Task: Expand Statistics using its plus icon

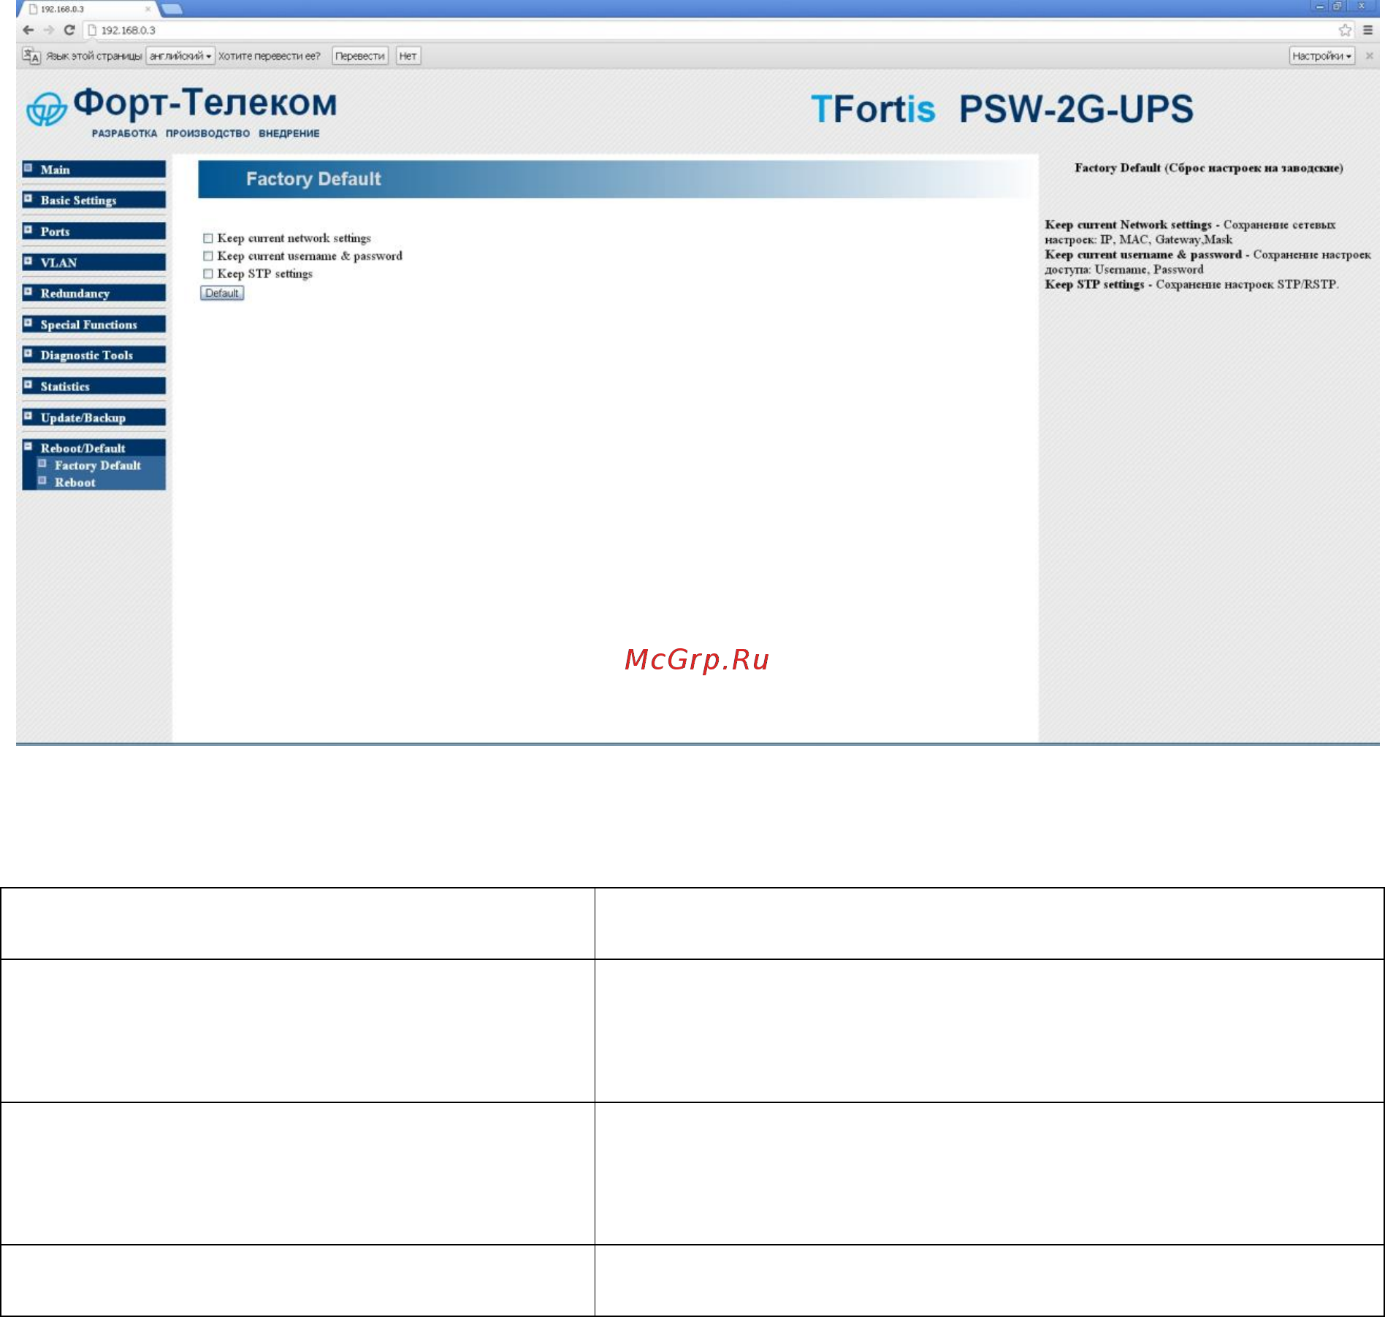Action: 28,385
